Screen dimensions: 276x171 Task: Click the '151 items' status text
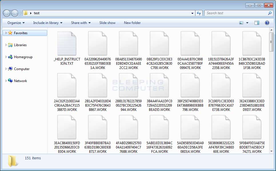33,158
